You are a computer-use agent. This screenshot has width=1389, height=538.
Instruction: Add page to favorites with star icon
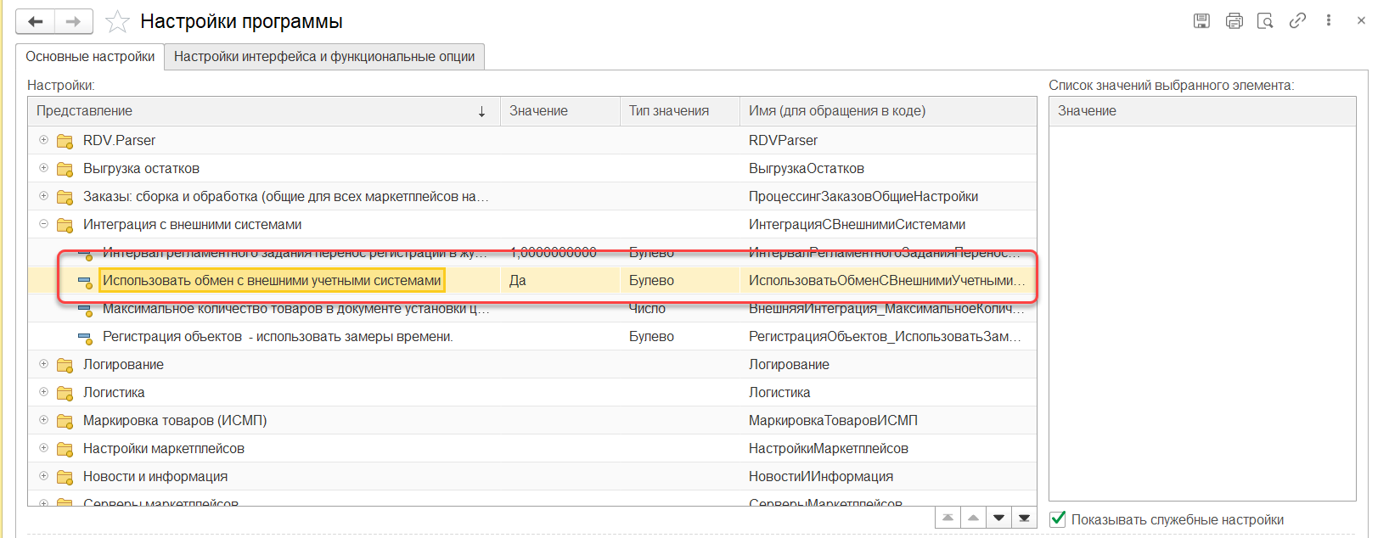tap(117, 21)
